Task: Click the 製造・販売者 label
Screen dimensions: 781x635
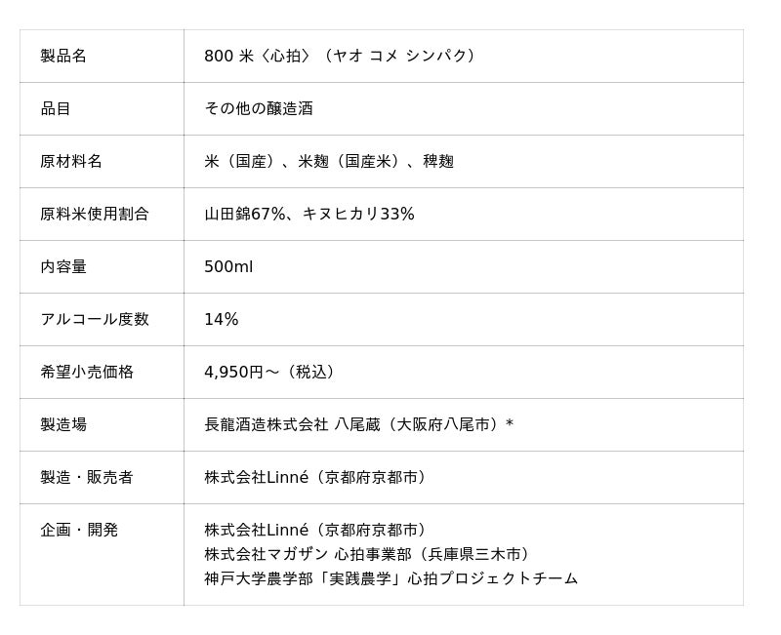Action: [87, 477]
